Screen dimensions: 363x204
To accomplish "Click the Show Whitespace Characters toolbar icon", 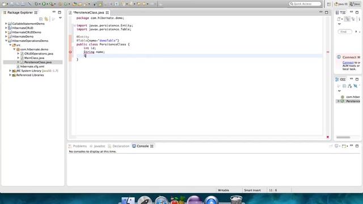I will tap(117, 4).
